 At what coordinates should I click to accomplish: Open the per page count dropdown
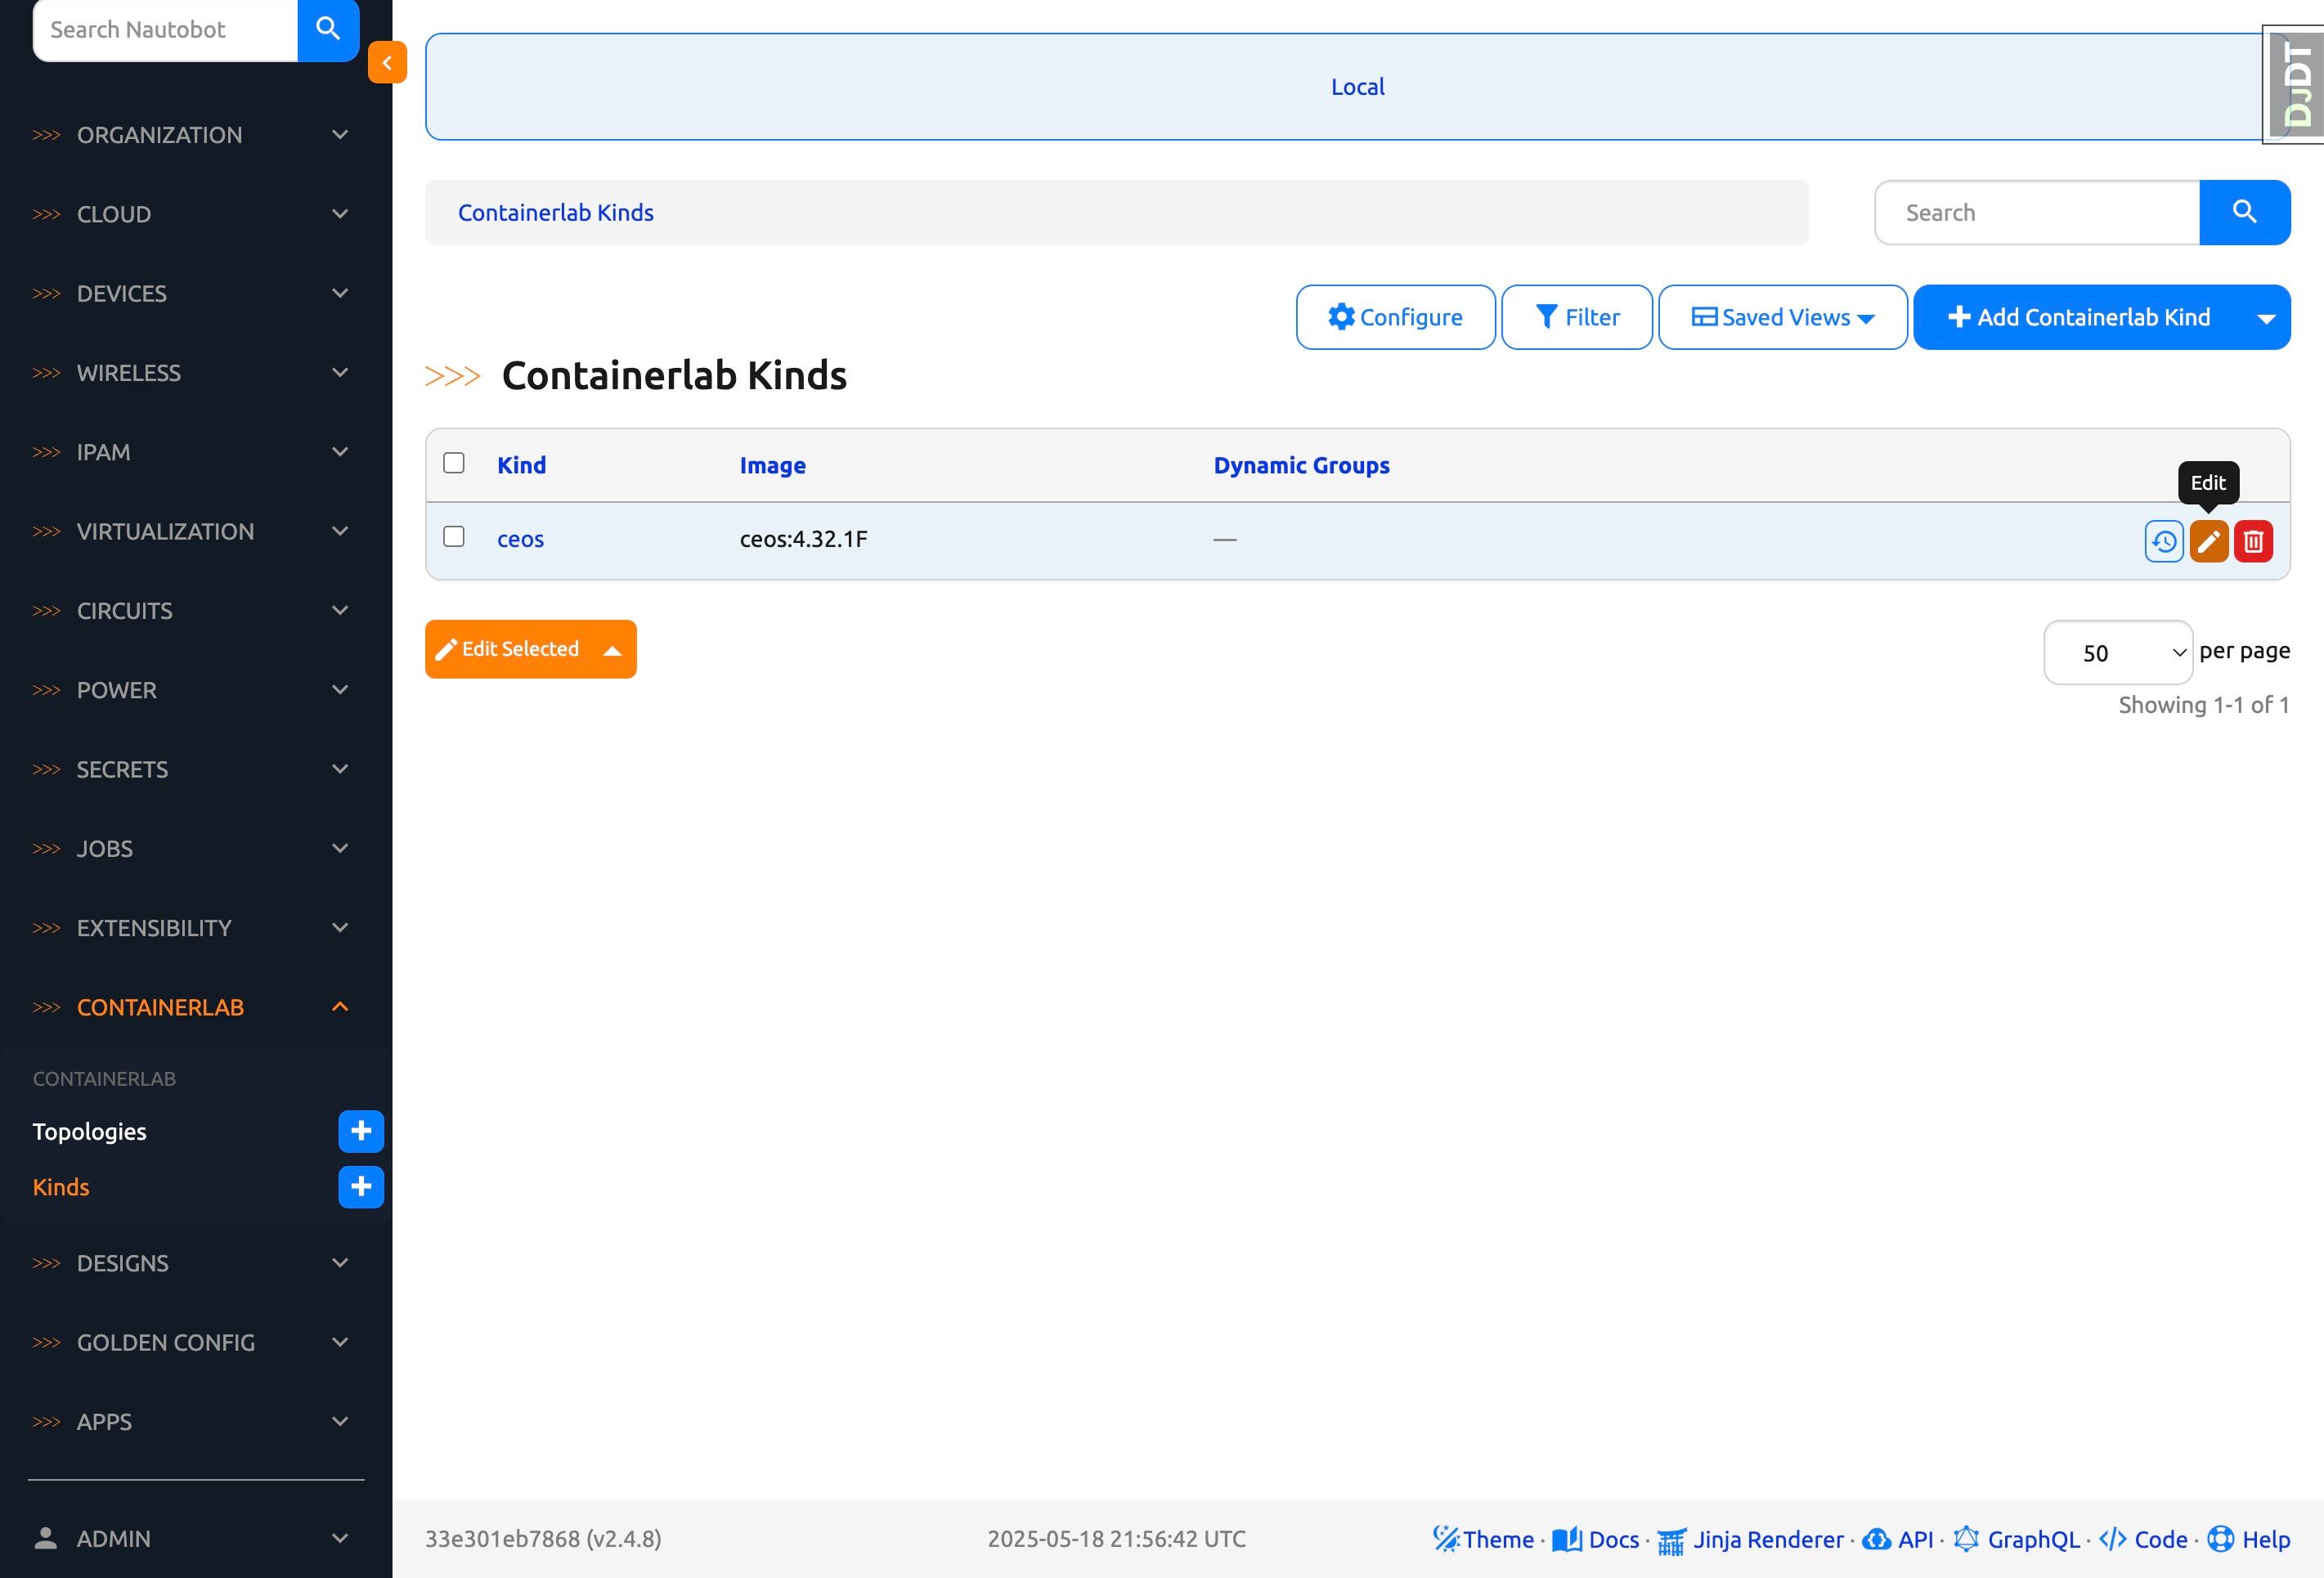click(2117, 653)
